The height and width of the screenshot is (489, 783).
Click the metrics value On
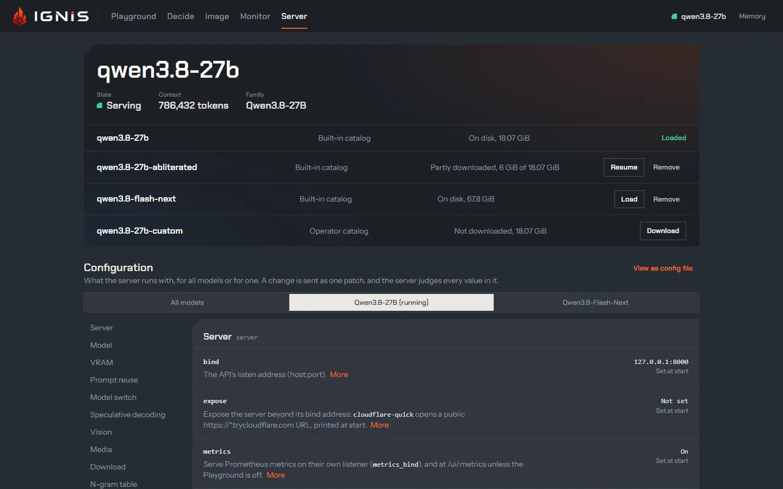tap(684, 452)
